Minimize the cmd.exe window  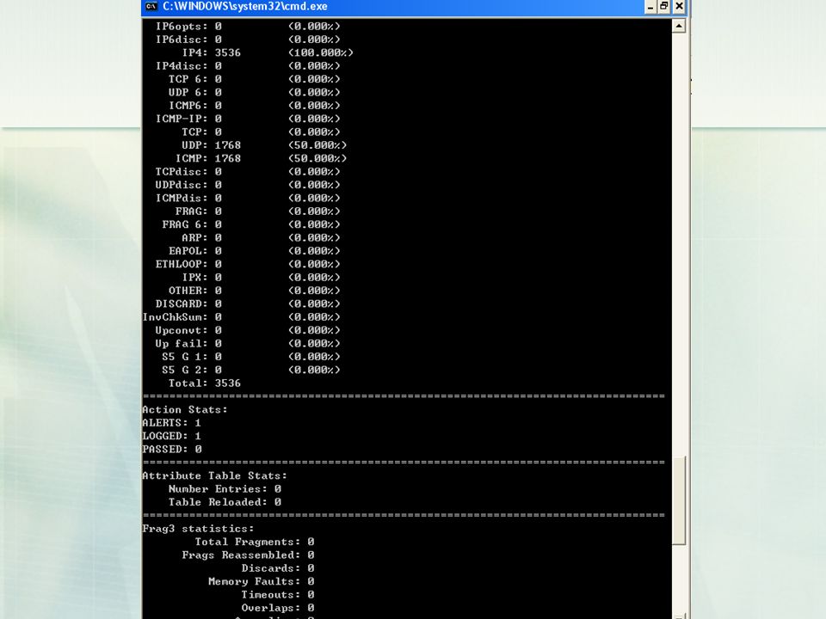(x=650, y=6)
